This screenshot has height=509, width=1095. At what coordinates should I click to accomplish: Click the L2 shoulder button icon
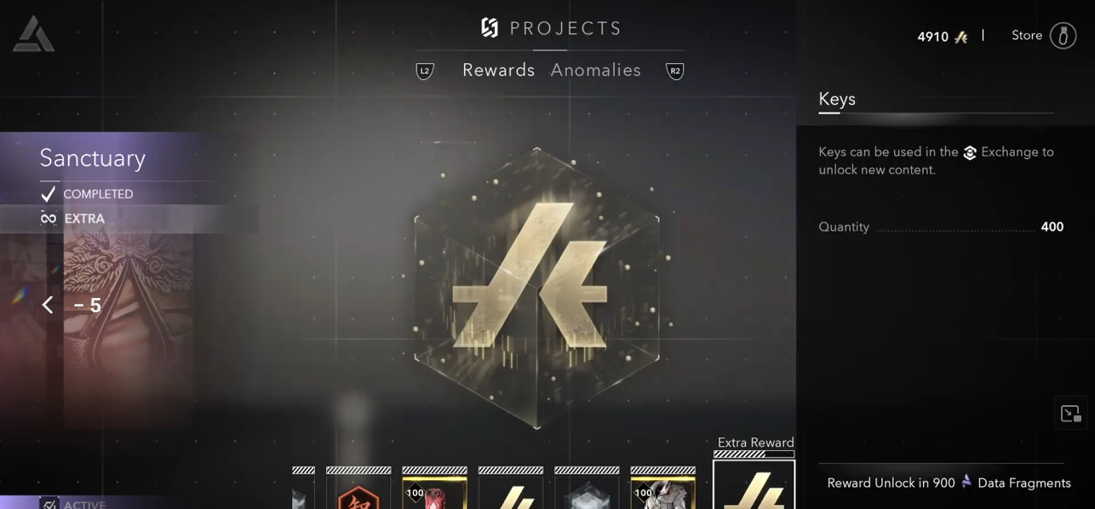[425, 71]
